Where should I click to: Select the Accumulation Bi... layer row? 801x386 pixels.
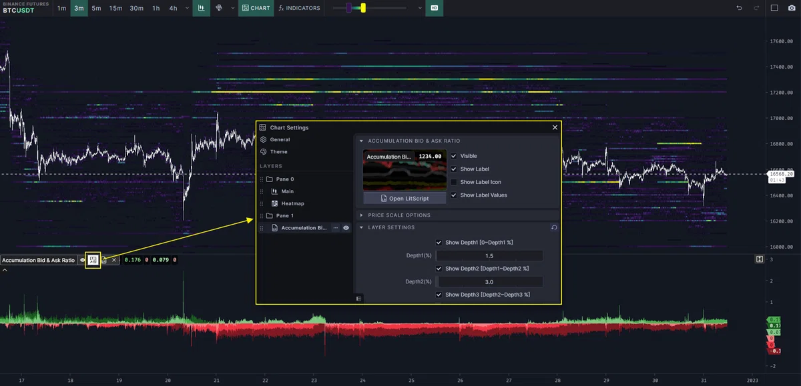[304, 228]
